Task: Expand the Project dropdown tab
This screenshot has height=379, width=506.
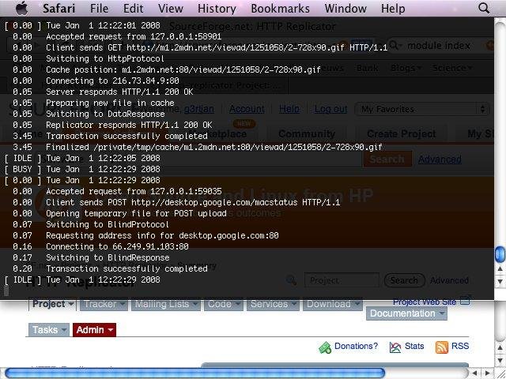Action: (53, 304)
